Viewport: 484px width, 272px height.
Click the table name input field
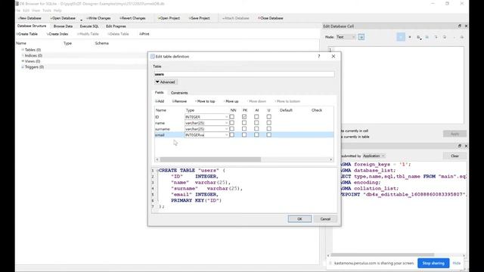click(x=244, y=74)
